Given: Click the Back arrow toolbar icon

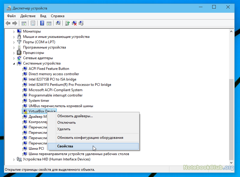Looking at the screenshot, I should coord(8,23).
